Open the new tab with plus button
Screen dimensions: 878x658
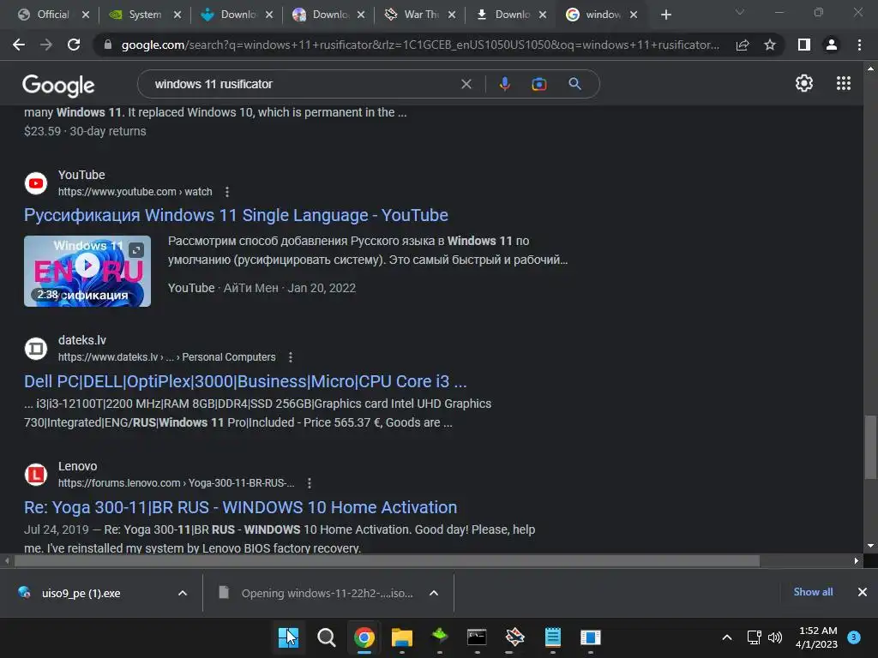tap(665, 15)
